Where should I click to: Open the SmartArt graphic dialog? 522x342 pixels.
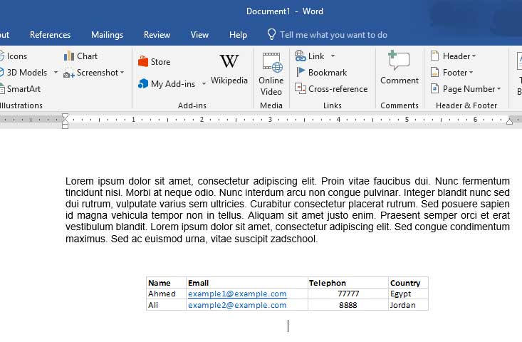(21, 89)
